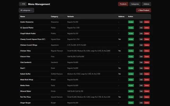Toggle Active badge for Chicken Crunch Wings
Image resolution: width=170 pixels, height=106 pixels.
tap(131, 45)
